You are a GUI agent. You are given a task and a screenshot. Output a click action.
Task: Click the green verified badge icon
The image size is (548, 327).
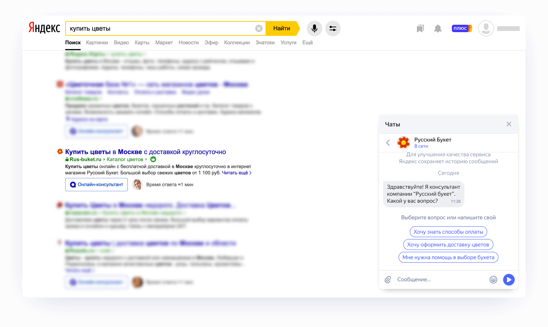coord(153,159)
